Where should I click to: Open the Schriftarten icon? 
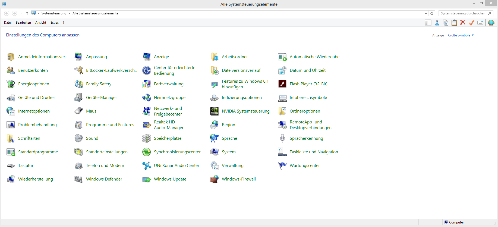coord(11,138)
